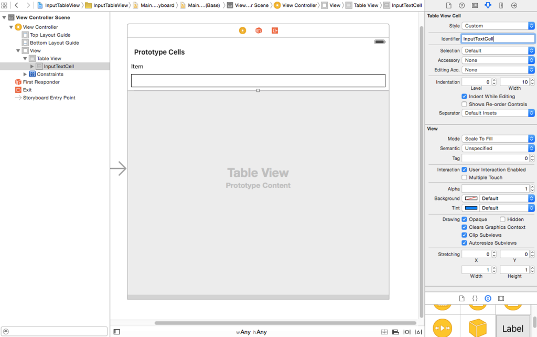Open the Align constraints popup

pos(395,332)
